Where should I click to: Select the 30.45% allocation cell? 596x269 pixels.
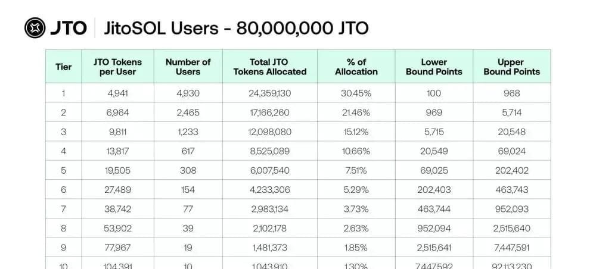[356, 93]
